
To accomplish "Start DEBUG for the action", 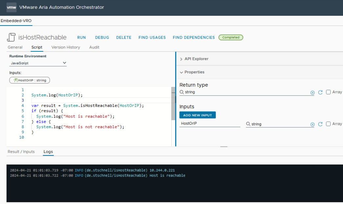I will (x=102, y=38).
